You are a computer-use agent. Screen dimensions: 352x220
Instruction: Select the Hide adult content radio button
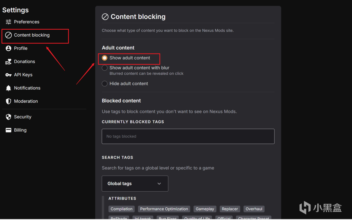[x=105, y=84]
